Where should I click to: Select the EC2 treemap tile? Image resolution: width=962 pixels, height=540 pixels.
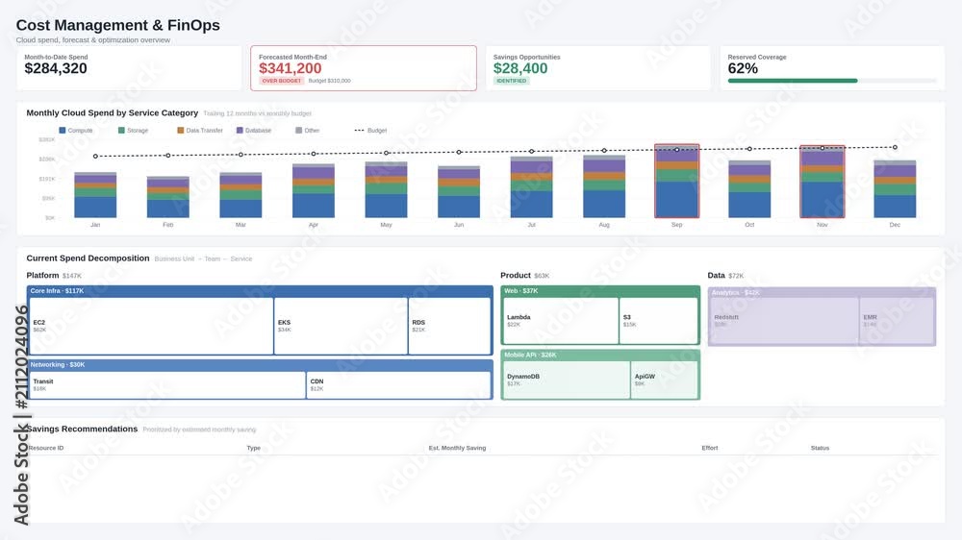pyautogui.click(x=152, y=326)
